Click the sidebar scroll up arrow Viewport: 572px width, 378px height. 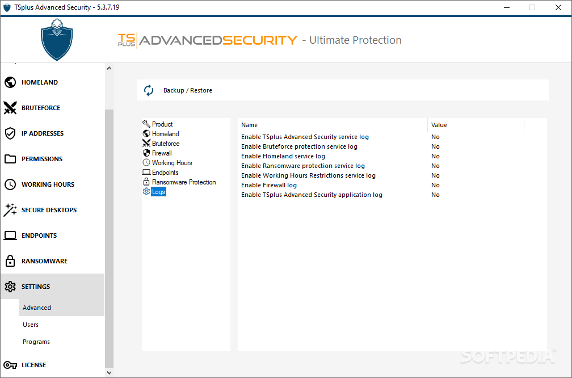[x=109, y=68]
